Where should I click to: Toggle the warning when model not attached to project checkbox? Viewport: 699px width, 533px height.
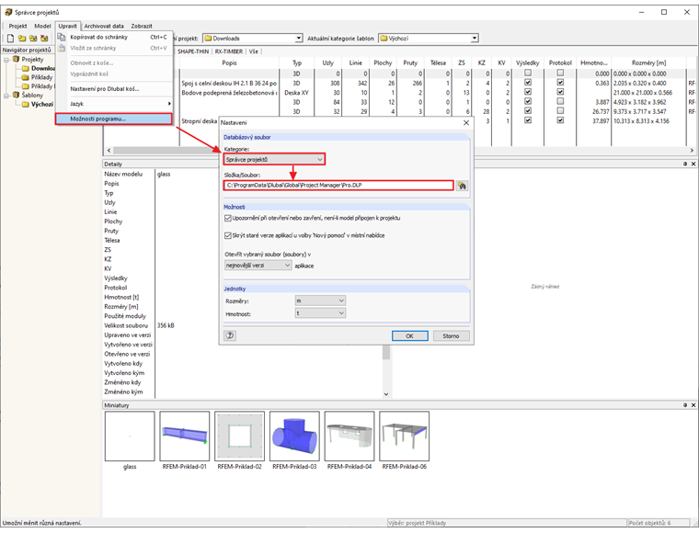point(228,218)
